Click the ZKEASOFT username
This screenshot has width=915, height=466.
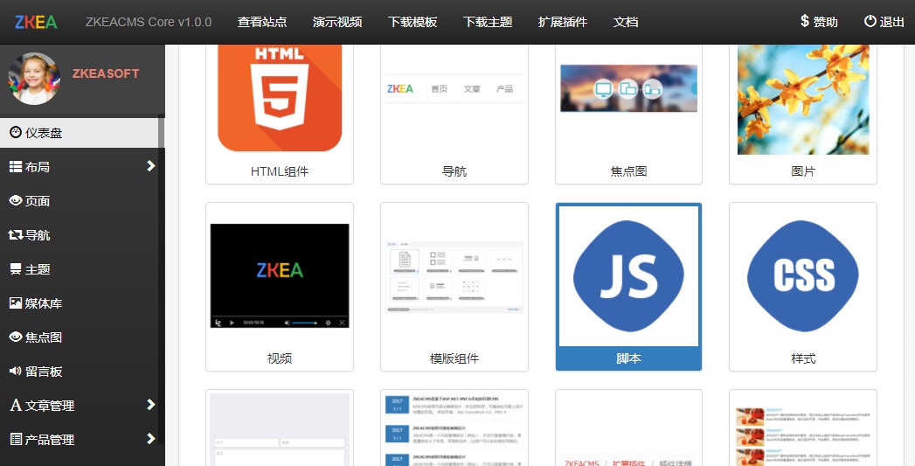[106, 73]
